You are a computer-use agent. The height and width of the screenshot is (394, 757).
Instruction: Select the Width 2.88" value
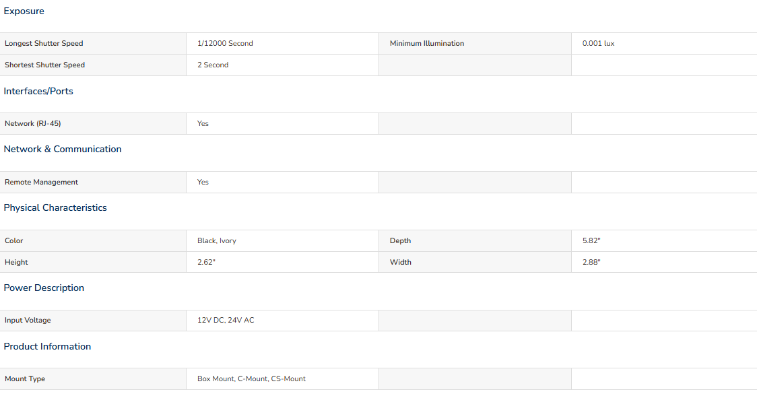point(591,262)
